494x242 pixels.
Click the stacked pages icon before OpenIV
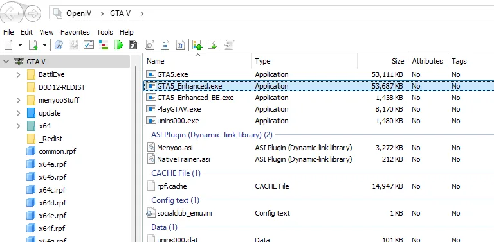point(58,13)
